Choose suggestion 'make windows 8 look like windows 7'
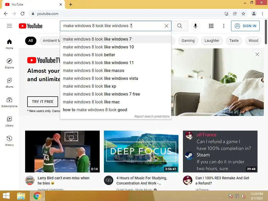This screenshot has height=201, width=268. point(115,39)
